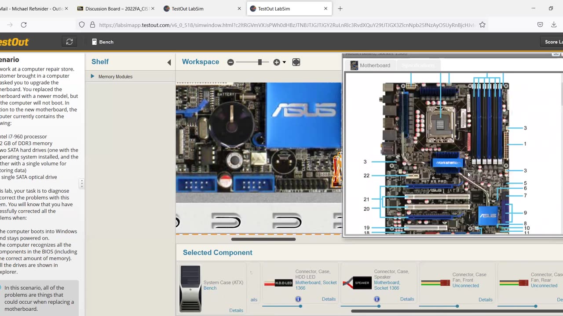The height and width of the screenshot is (316, 563).
Task: Open the panel handle dots beside scenario
Action: [x=81, y=183]
